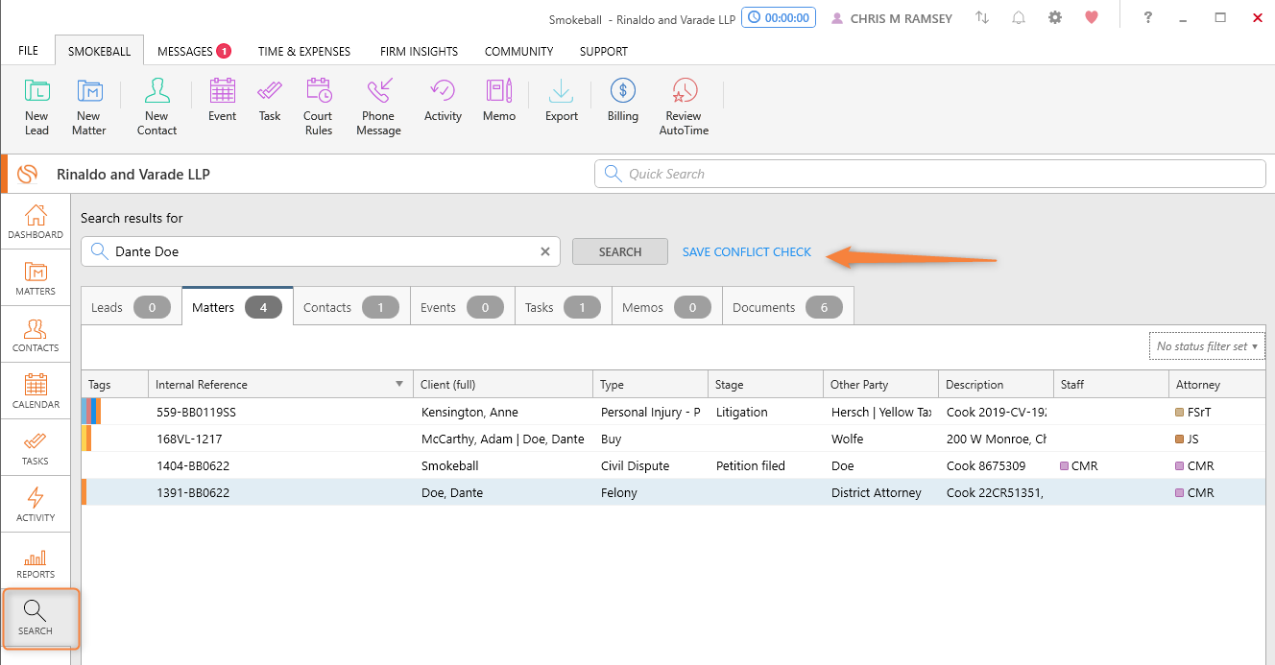Show the Events results tab
This screenshot has height=665, width=1275.
coord(463,307)
